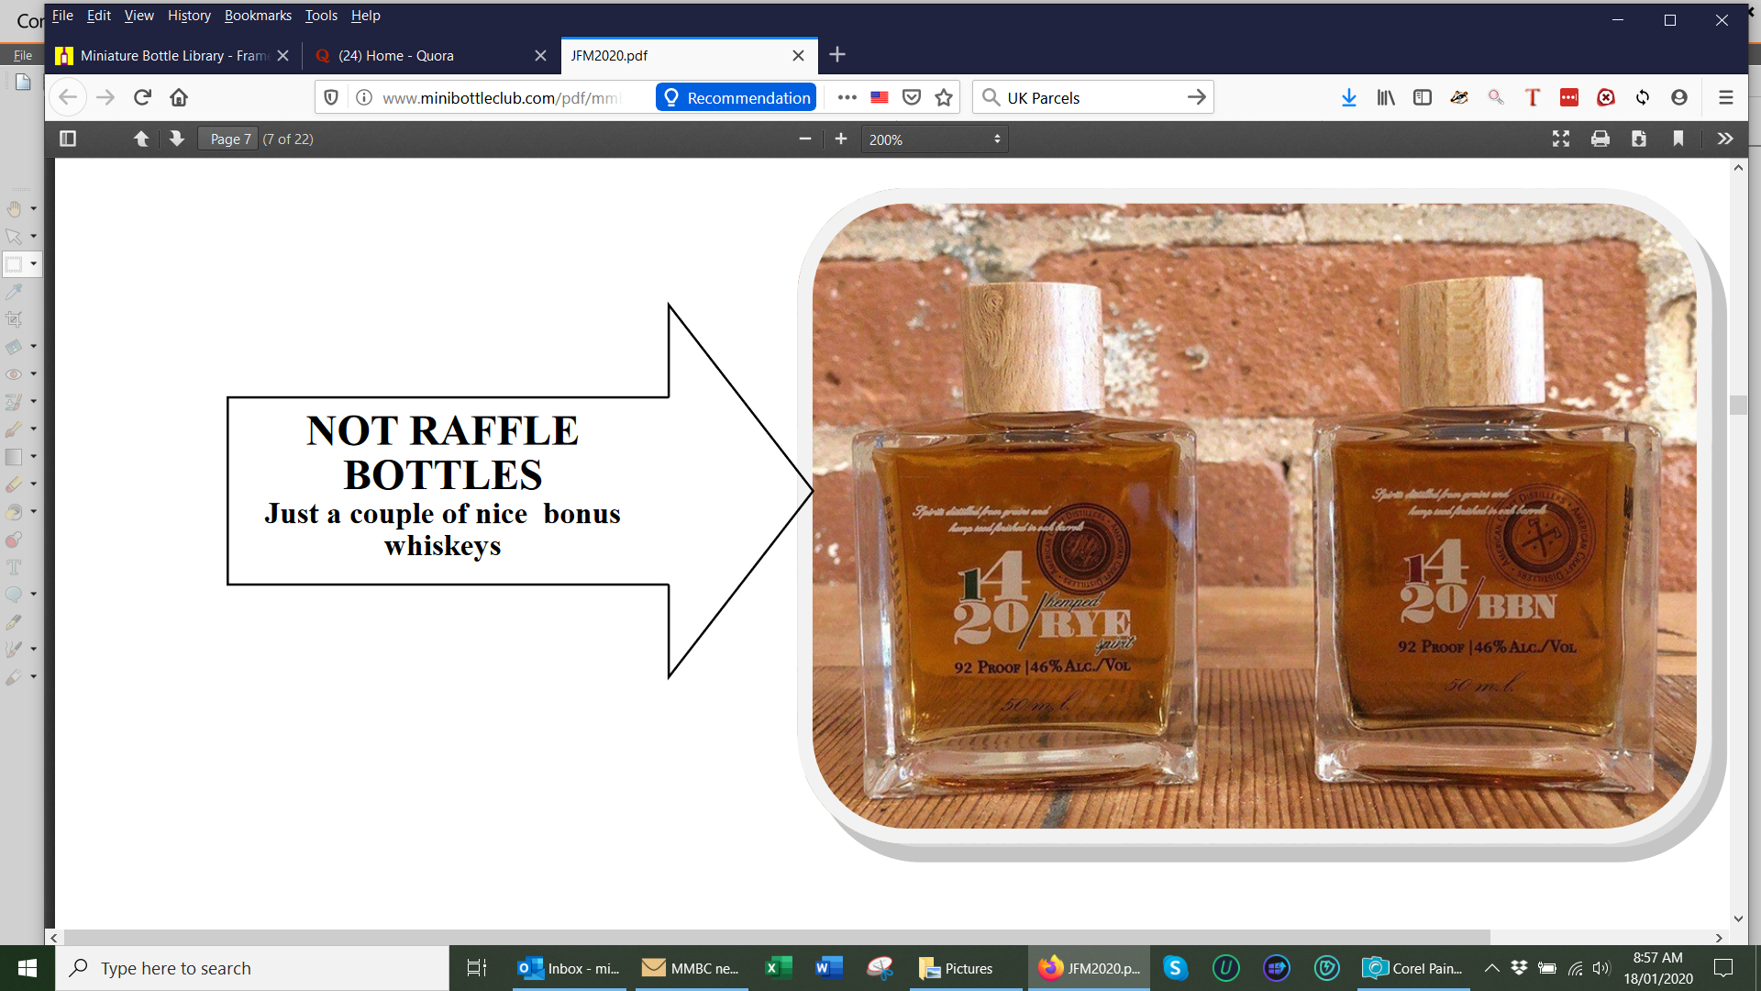The image size is (1761, 991).
Task: Open the History menu
Action: pyautogui.click(x=189, y=16)
